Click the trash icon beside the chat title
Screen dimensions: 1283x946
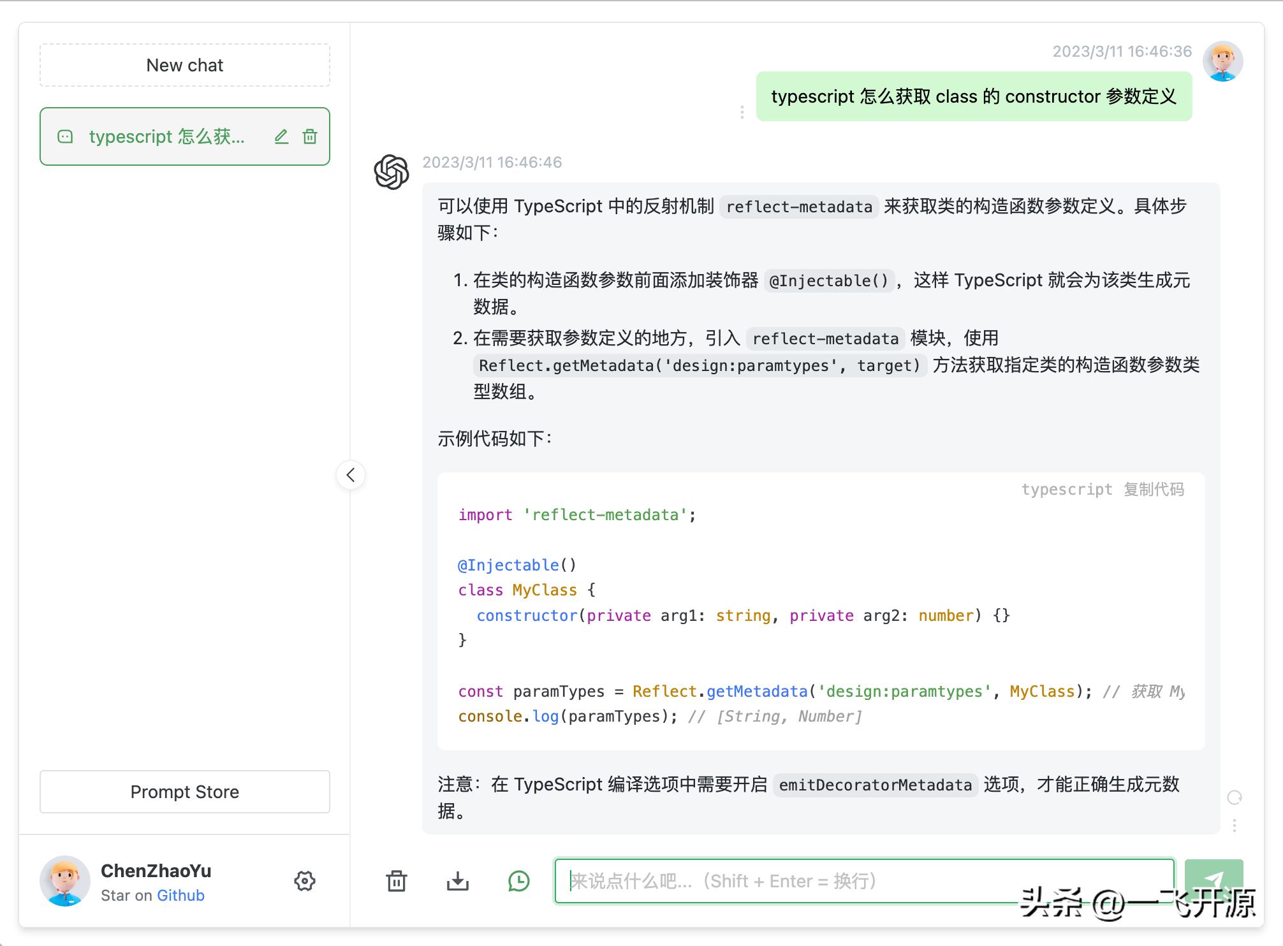point(310,136)
